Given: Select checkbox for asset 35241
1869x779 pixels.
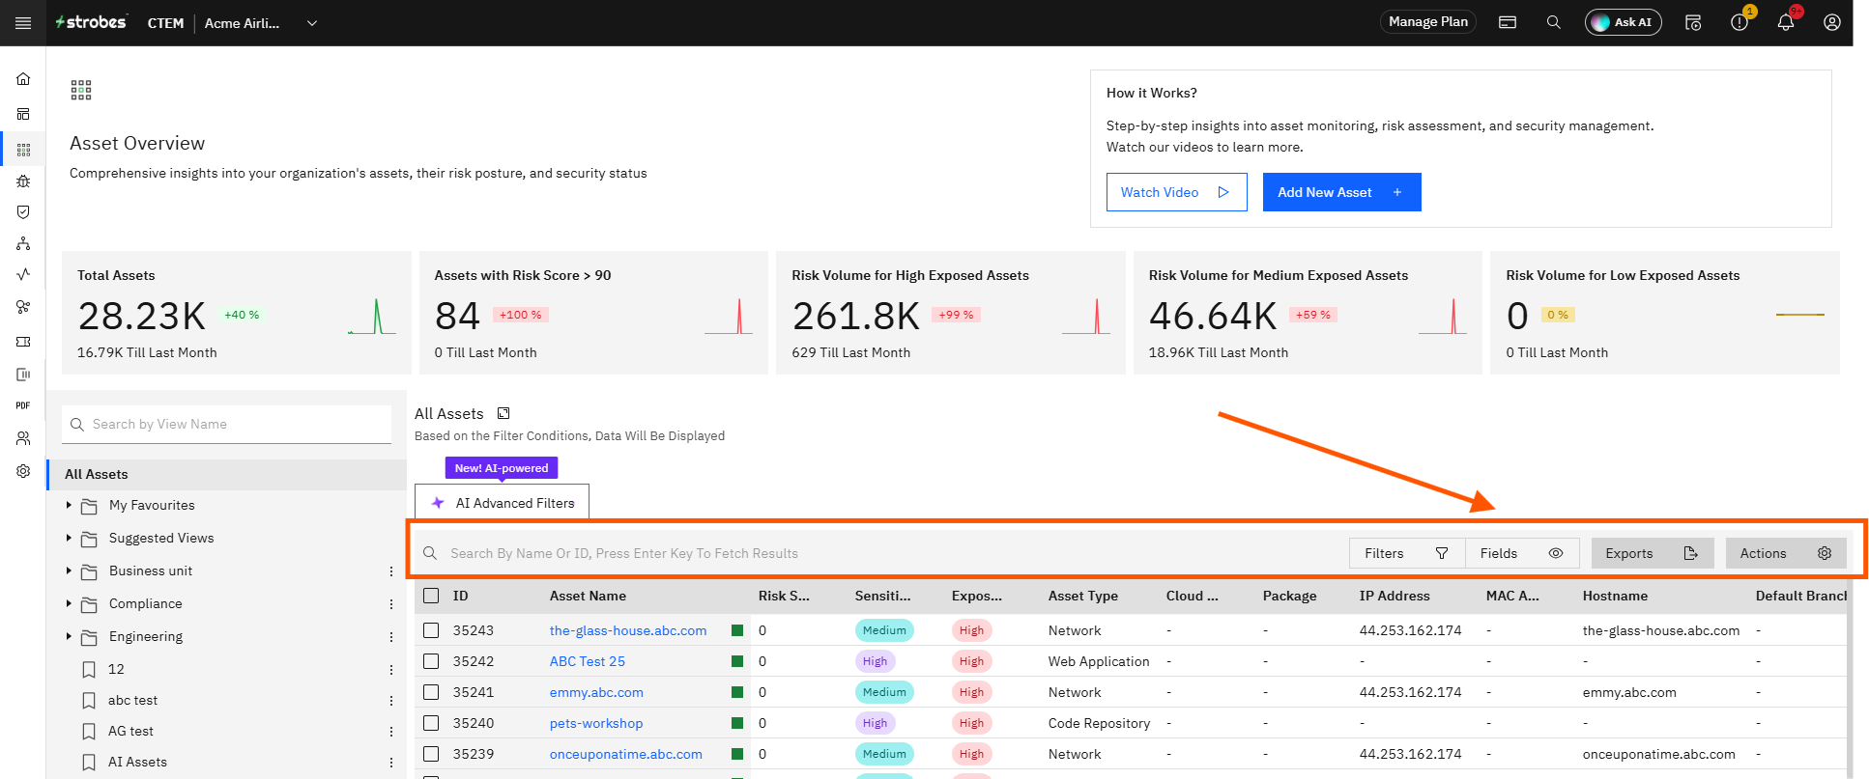Looking at the screenshot, I should click(431, 692).
